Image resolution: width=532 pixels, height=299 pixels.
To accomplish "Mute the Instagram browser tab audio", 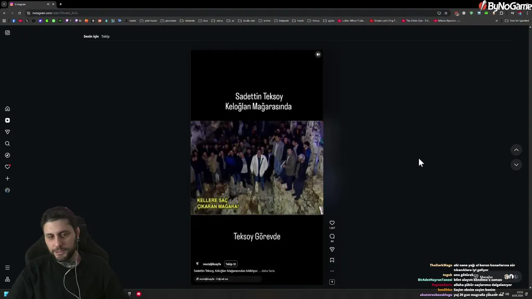I will 48,4.
